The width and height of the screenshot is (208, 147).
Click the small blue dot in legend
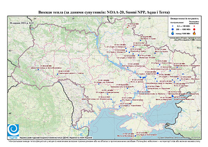click(x=172, y=26)
